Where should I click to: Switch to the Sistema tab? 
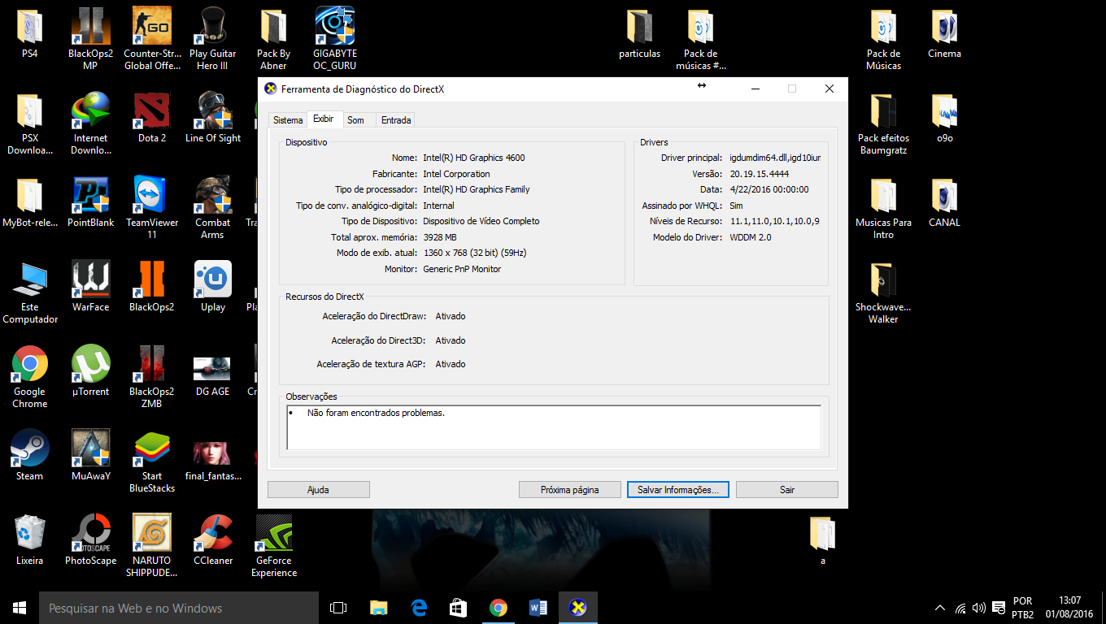(288, 120)
